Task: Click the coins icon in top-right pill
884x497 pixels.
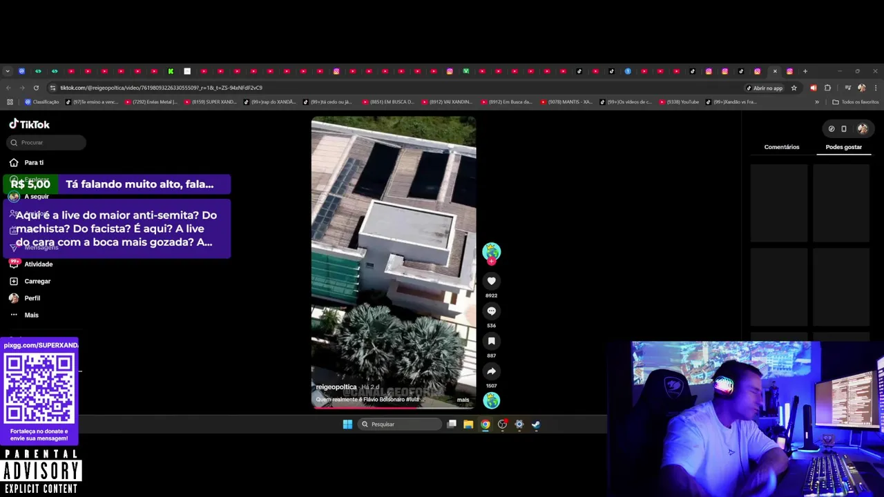Action: 832,128
